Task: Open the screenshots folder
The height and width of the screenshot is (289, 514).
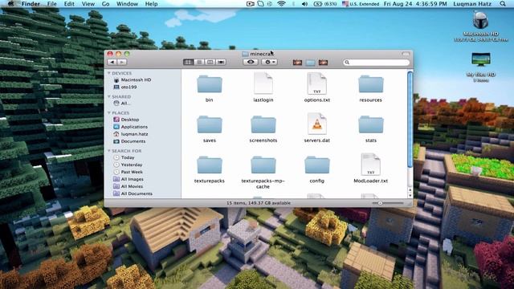Action: [x=263, y=128]
